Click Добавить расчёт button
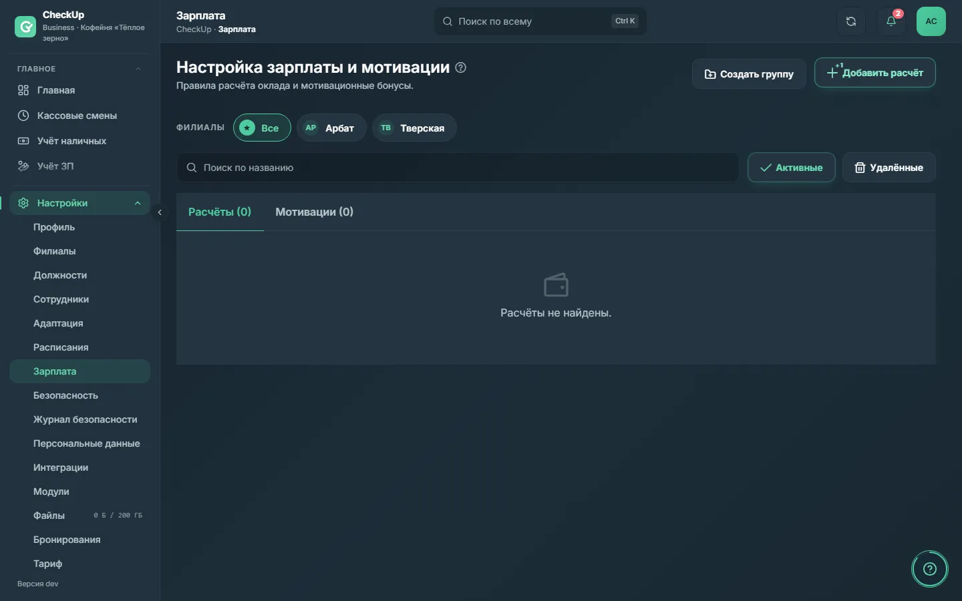The width and height of the screenshot is (962, 601). [x=875, y=73]
